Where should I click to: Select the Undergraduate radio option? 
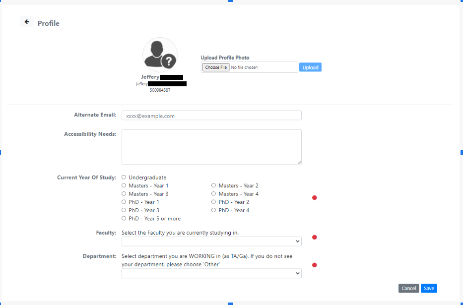click(124, 178)
